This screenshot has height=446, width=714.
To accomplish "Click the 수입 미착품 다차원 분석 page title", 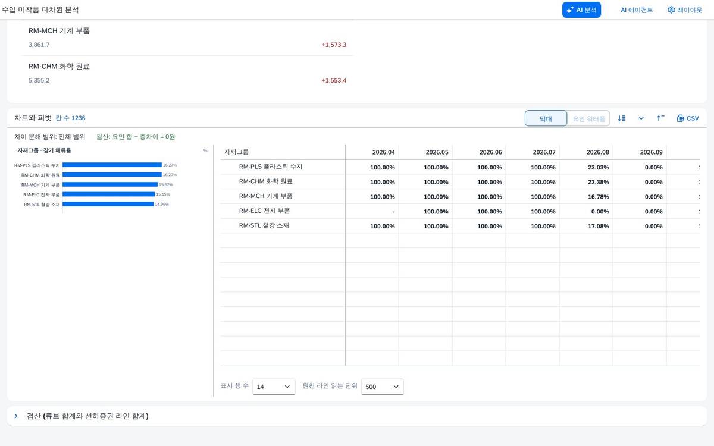I will (40, 10).
